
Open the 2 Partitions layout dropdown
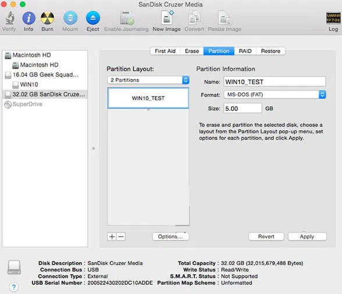(x=148, y=80)
